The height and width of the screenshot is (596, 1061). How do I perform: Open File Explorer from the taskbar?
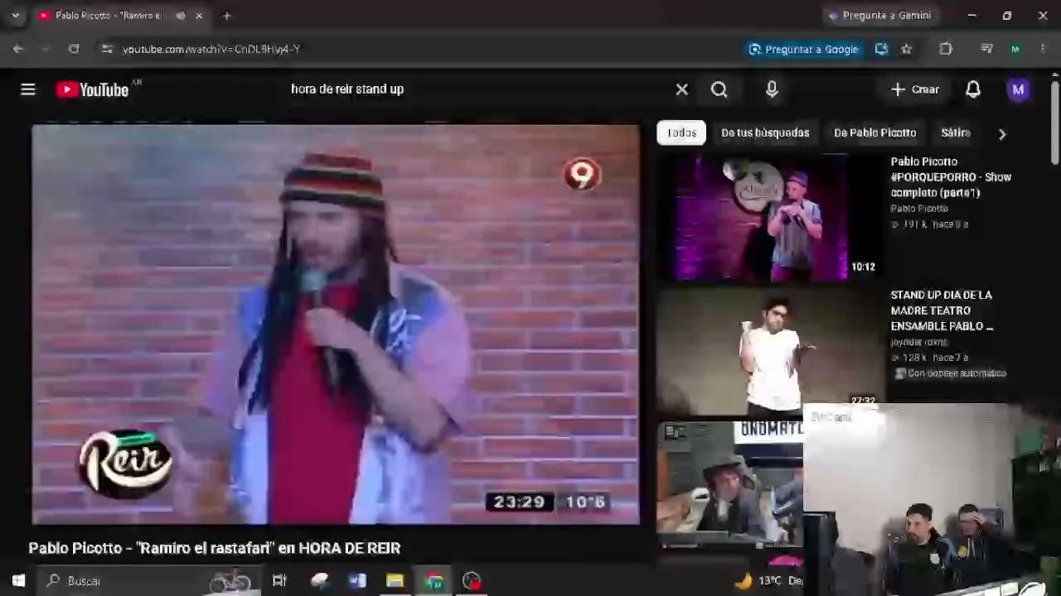click(395, 581)
